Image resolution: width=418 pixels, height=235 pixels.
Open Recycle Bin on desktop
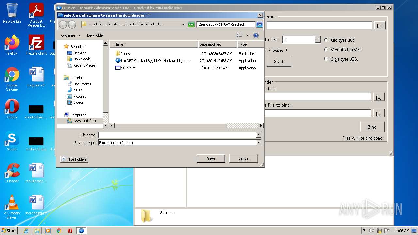12,13
